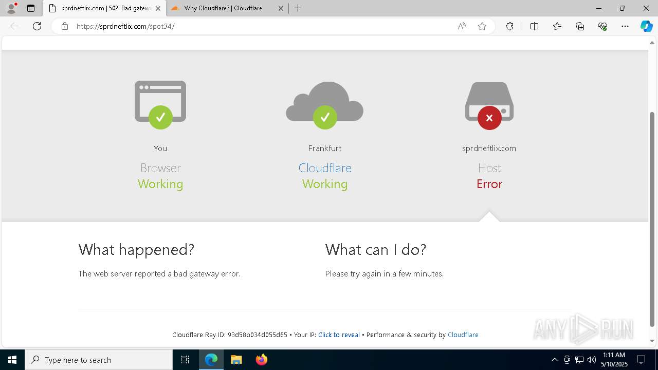Open the blue Cloudflare link under Frankfurt
This screenshot has height=370, width=658.
point(325,168)
